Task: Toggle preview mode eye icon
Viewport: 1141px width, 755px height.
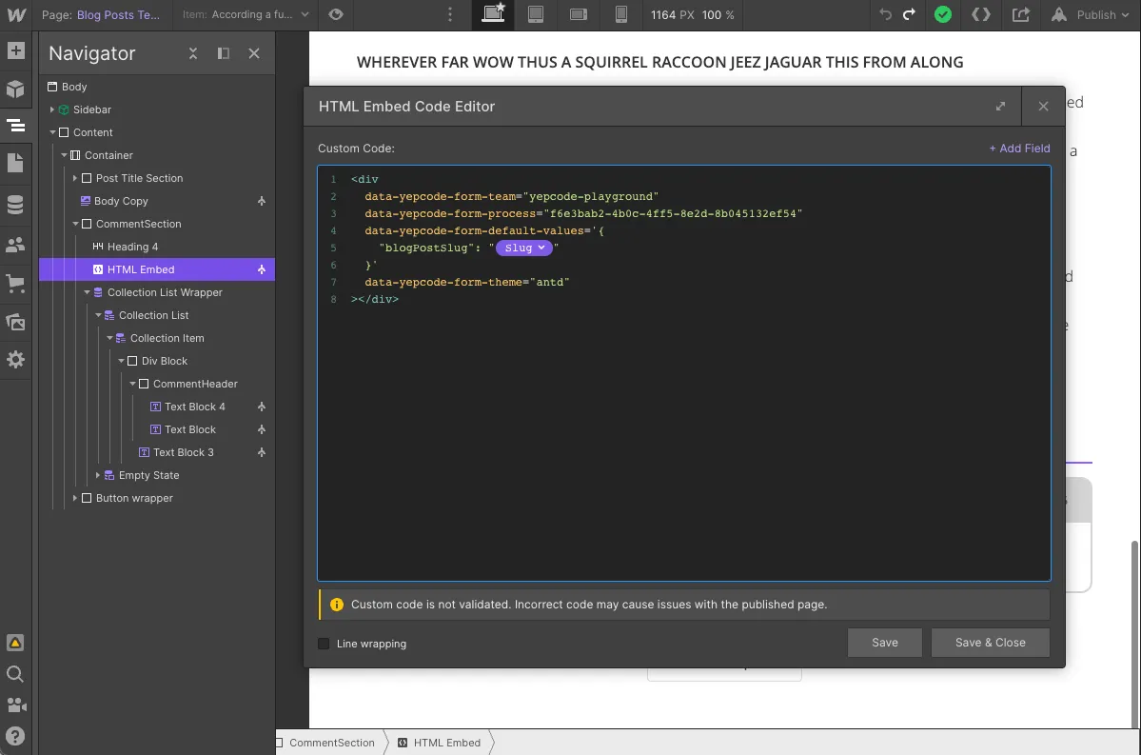Action: coord(335,14)
